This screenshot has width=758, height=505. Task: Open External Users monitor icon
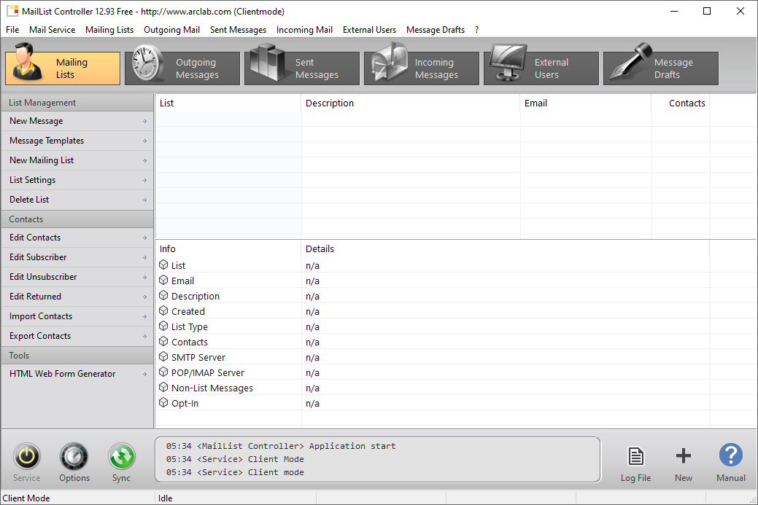(x=508, y=62)
